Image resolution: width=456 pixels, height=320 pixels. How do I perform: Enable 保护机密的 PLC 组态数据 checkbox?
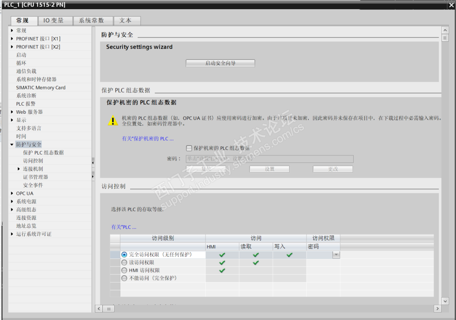[x=189, y=148]
